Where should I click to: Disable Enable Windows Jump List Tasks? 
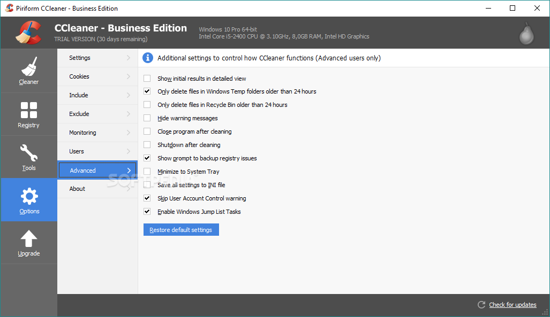147,212
